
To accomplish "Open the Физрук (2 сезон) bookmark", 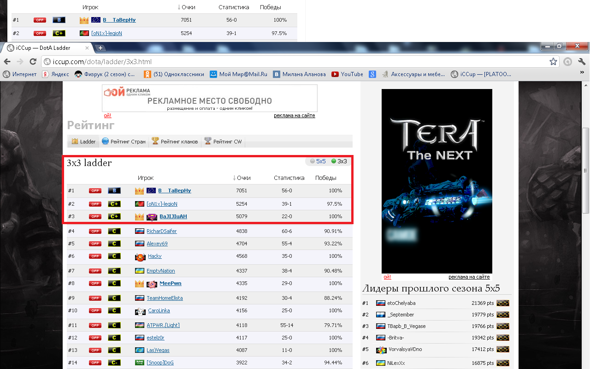I will (105, 74).
